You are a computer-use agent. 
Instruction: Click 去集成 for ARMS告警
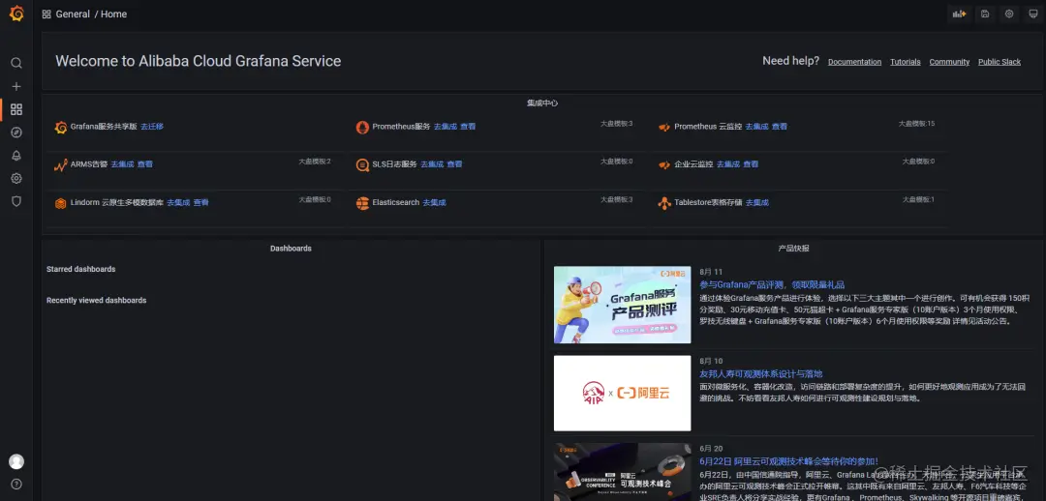122,164
